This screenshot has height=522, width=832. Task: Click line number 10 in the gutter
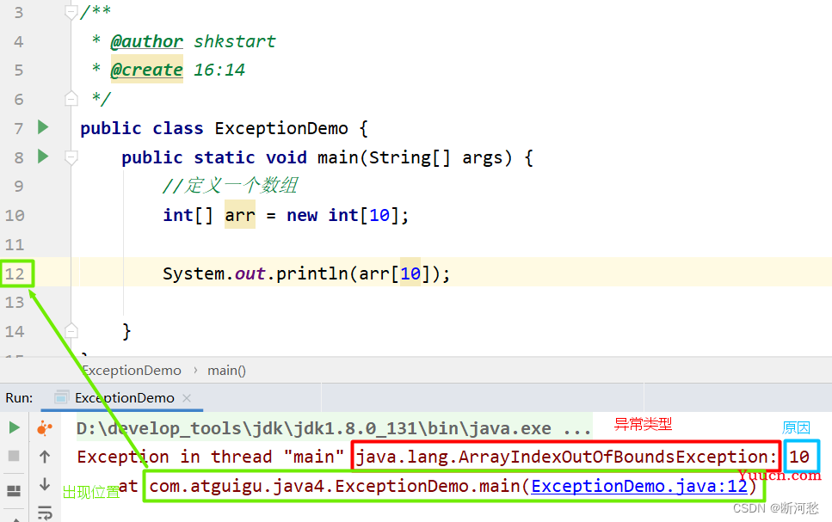click(15, 215)
